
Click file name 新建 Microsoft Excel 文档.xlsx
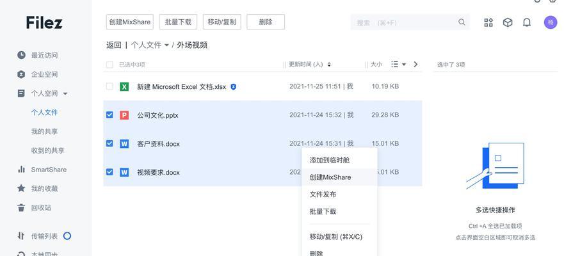coord(182,86)
